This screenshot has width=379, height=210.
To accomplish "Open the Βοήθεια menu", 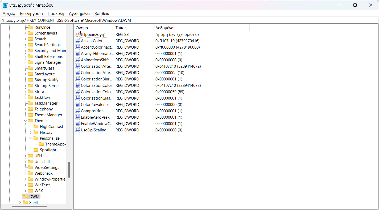I will point(102,13).
